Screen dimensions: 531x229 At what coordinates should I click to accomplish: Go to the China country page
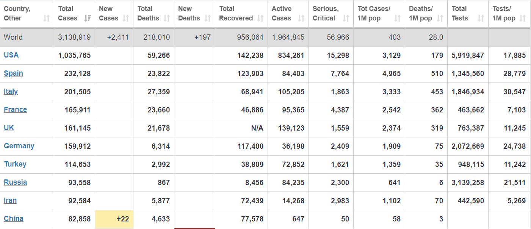(14, 218)
